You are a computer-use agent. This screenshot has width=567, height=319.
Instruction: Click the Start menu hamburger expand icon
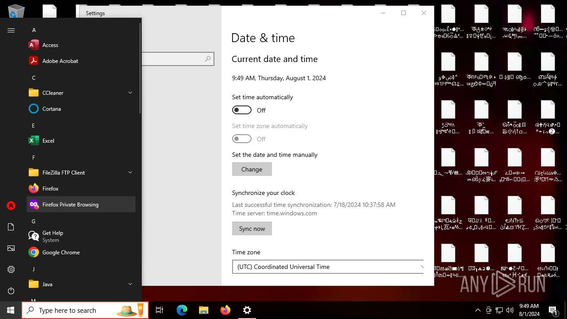(x=11, y=30)
